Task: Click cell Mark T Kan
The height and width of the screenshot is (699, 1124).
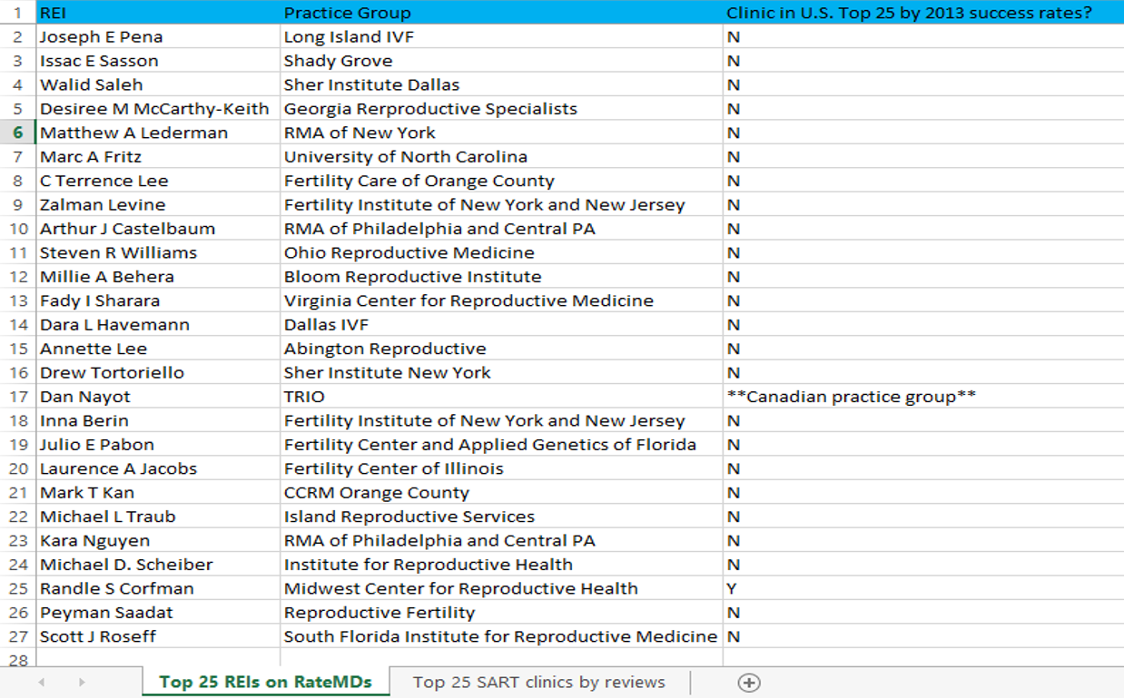Action: tap(158, 493)
